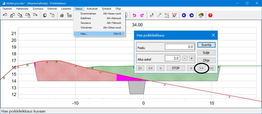
Task: Click the copy documents toolbar icon
Action: pos(45,15)
